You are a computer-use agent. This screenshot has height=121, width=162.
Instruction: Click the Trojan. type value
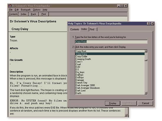click(x=14, y=40)
